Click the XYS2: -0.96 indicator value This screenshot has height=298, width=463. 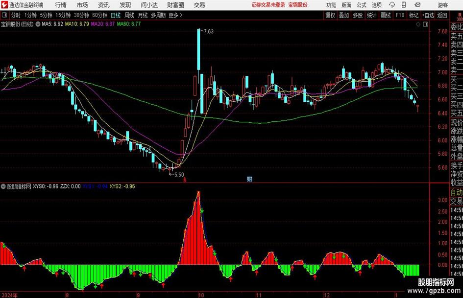pos(122,186)
